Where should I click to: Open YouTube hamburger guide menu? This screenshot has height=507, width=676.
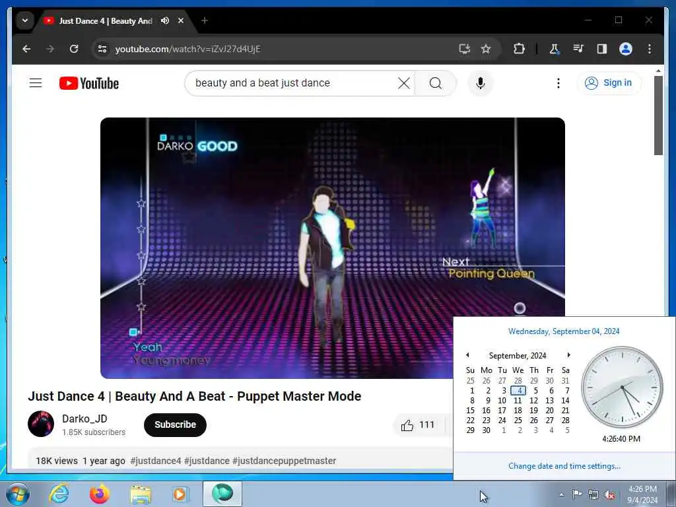pyautogui.click(x=36, y=83)
